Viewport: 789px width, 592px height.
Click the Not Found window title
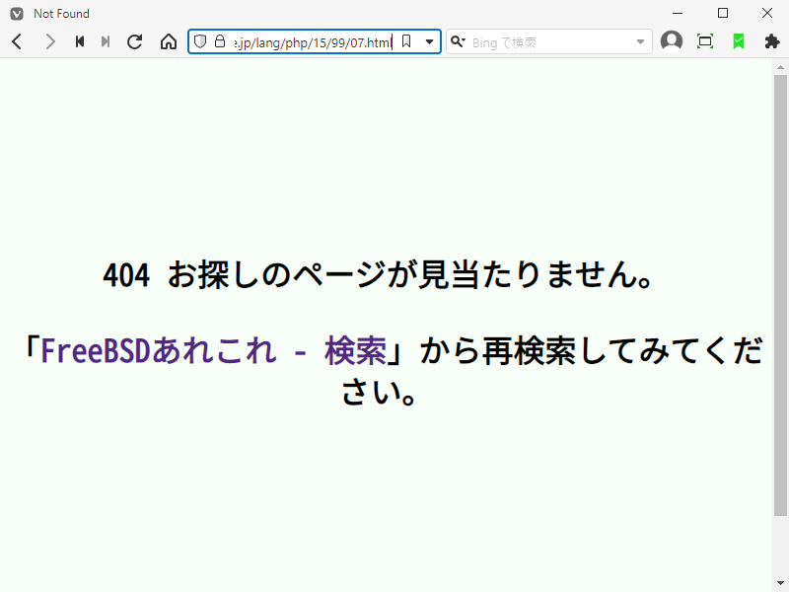(61, 14)
